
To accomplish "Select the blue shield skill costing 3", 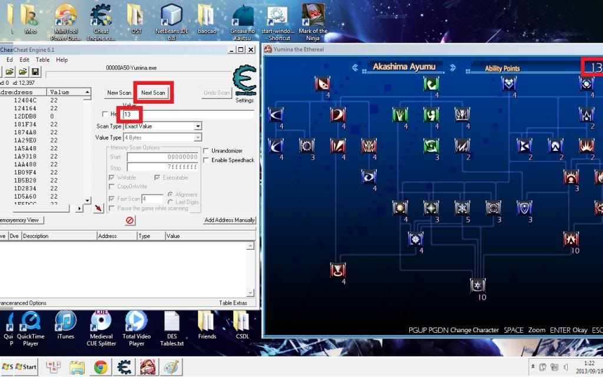I will coord(524,208).
